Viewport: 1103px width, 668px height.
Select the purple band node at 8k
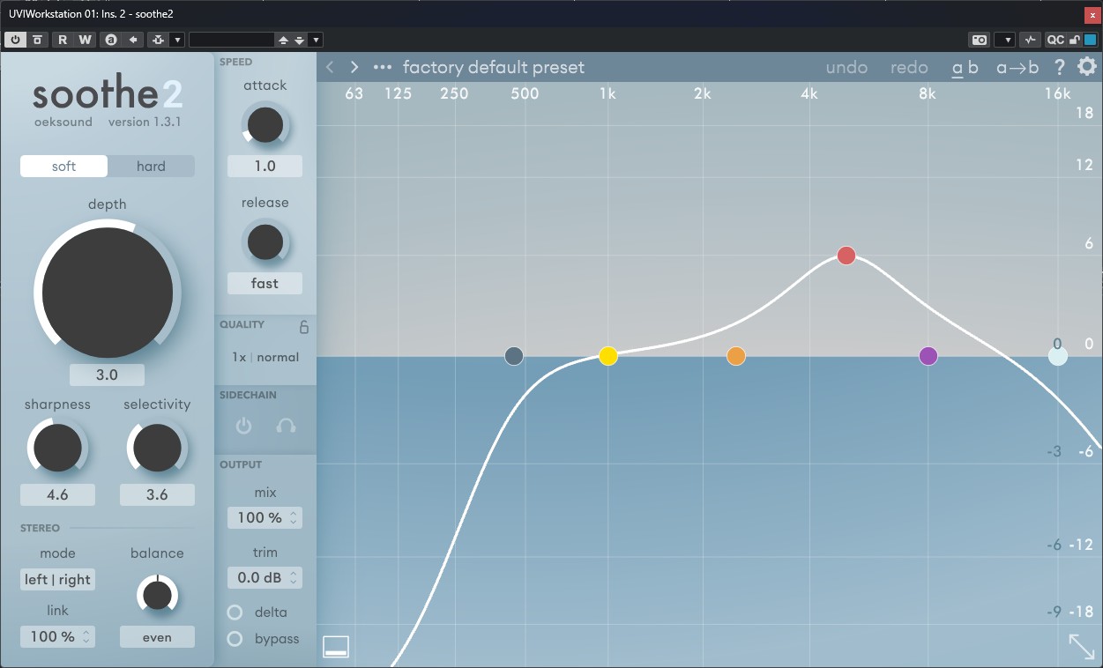[x=928, y=356]
